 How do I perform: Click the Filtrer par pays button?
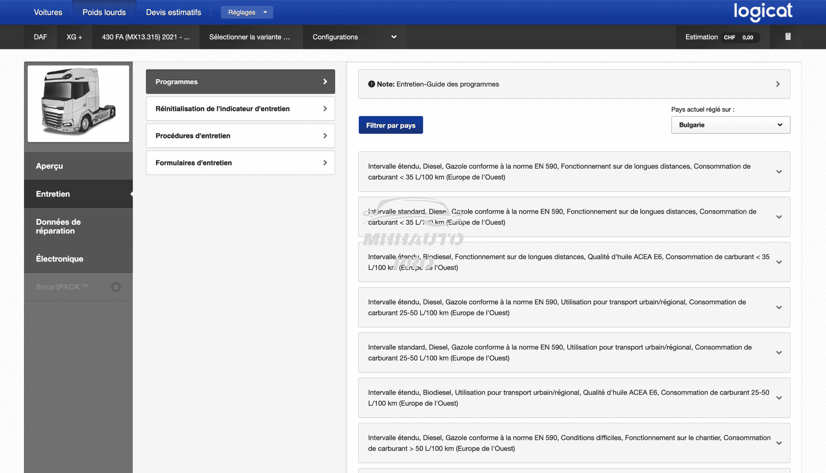point(390,125)
